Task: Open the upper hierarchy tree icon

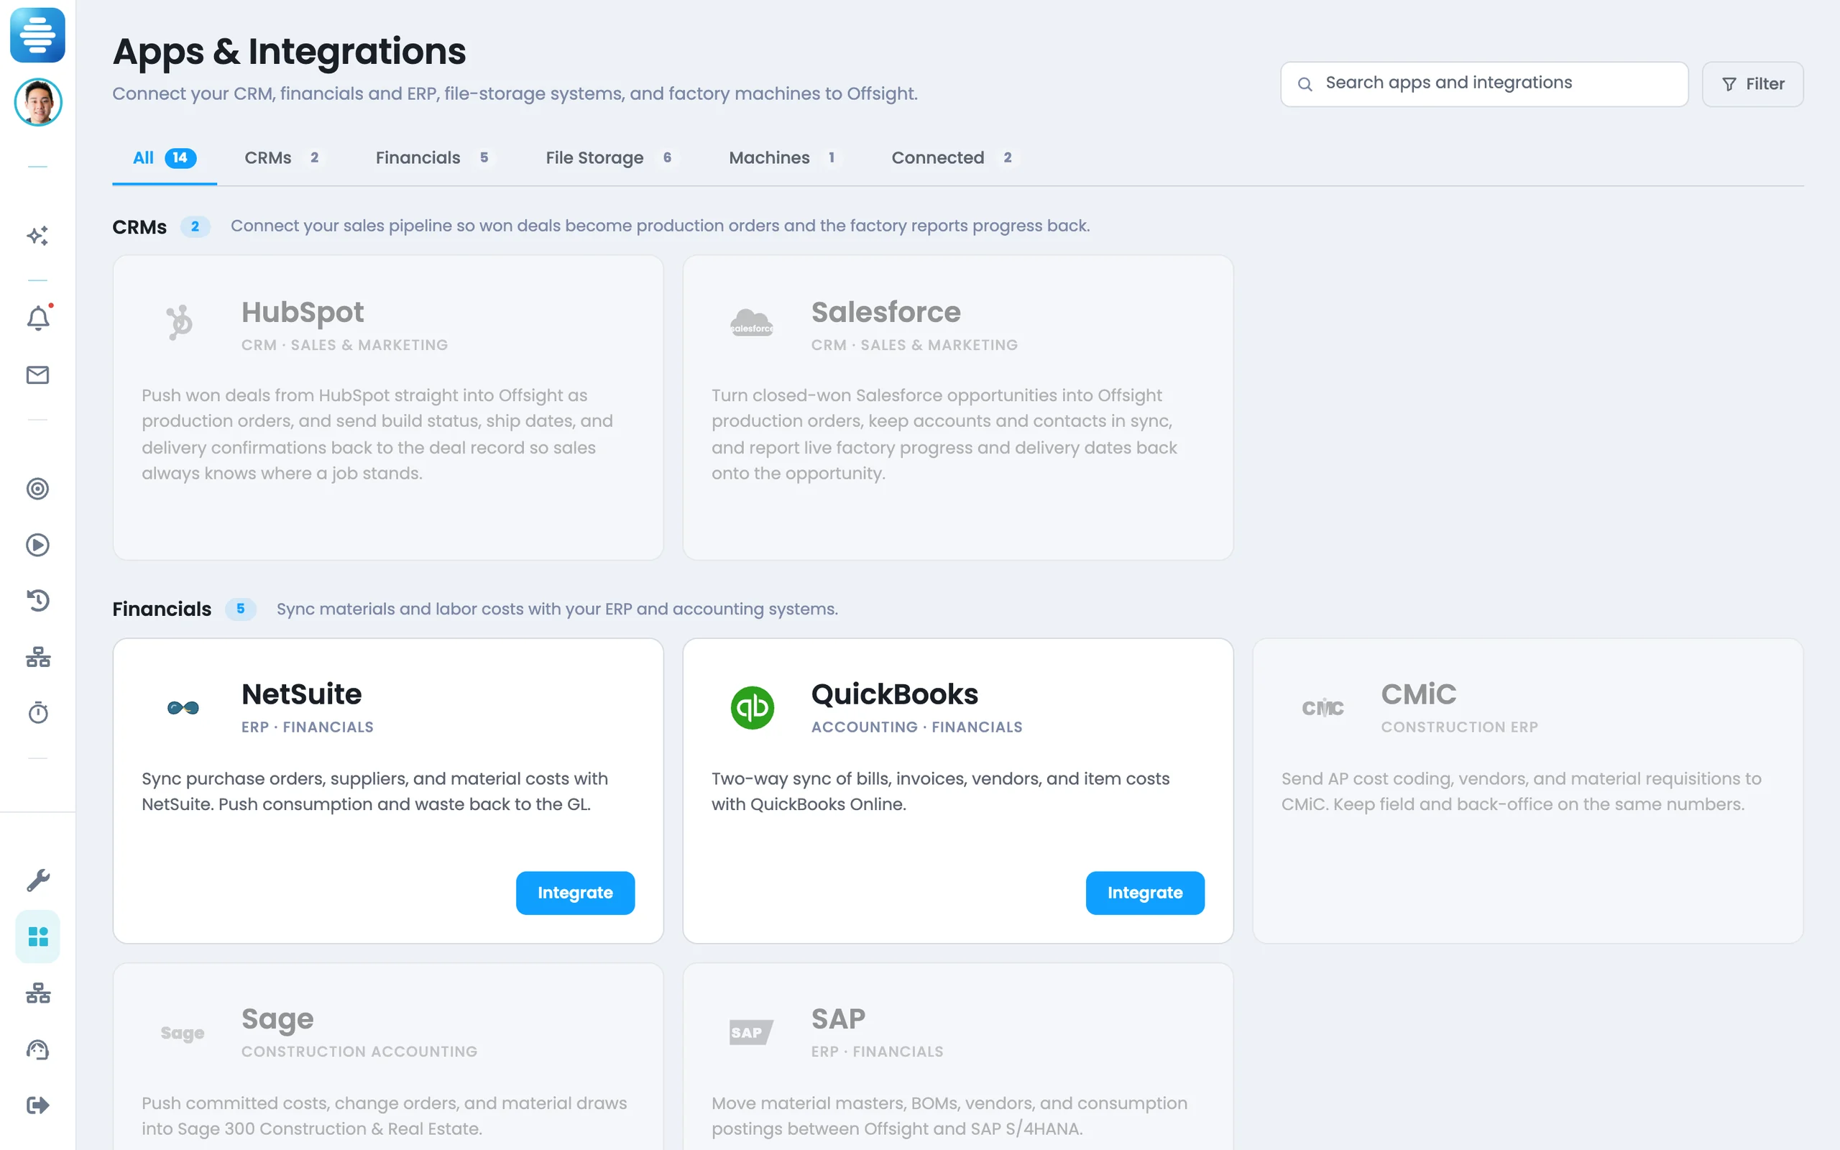Action: (37, 657)
